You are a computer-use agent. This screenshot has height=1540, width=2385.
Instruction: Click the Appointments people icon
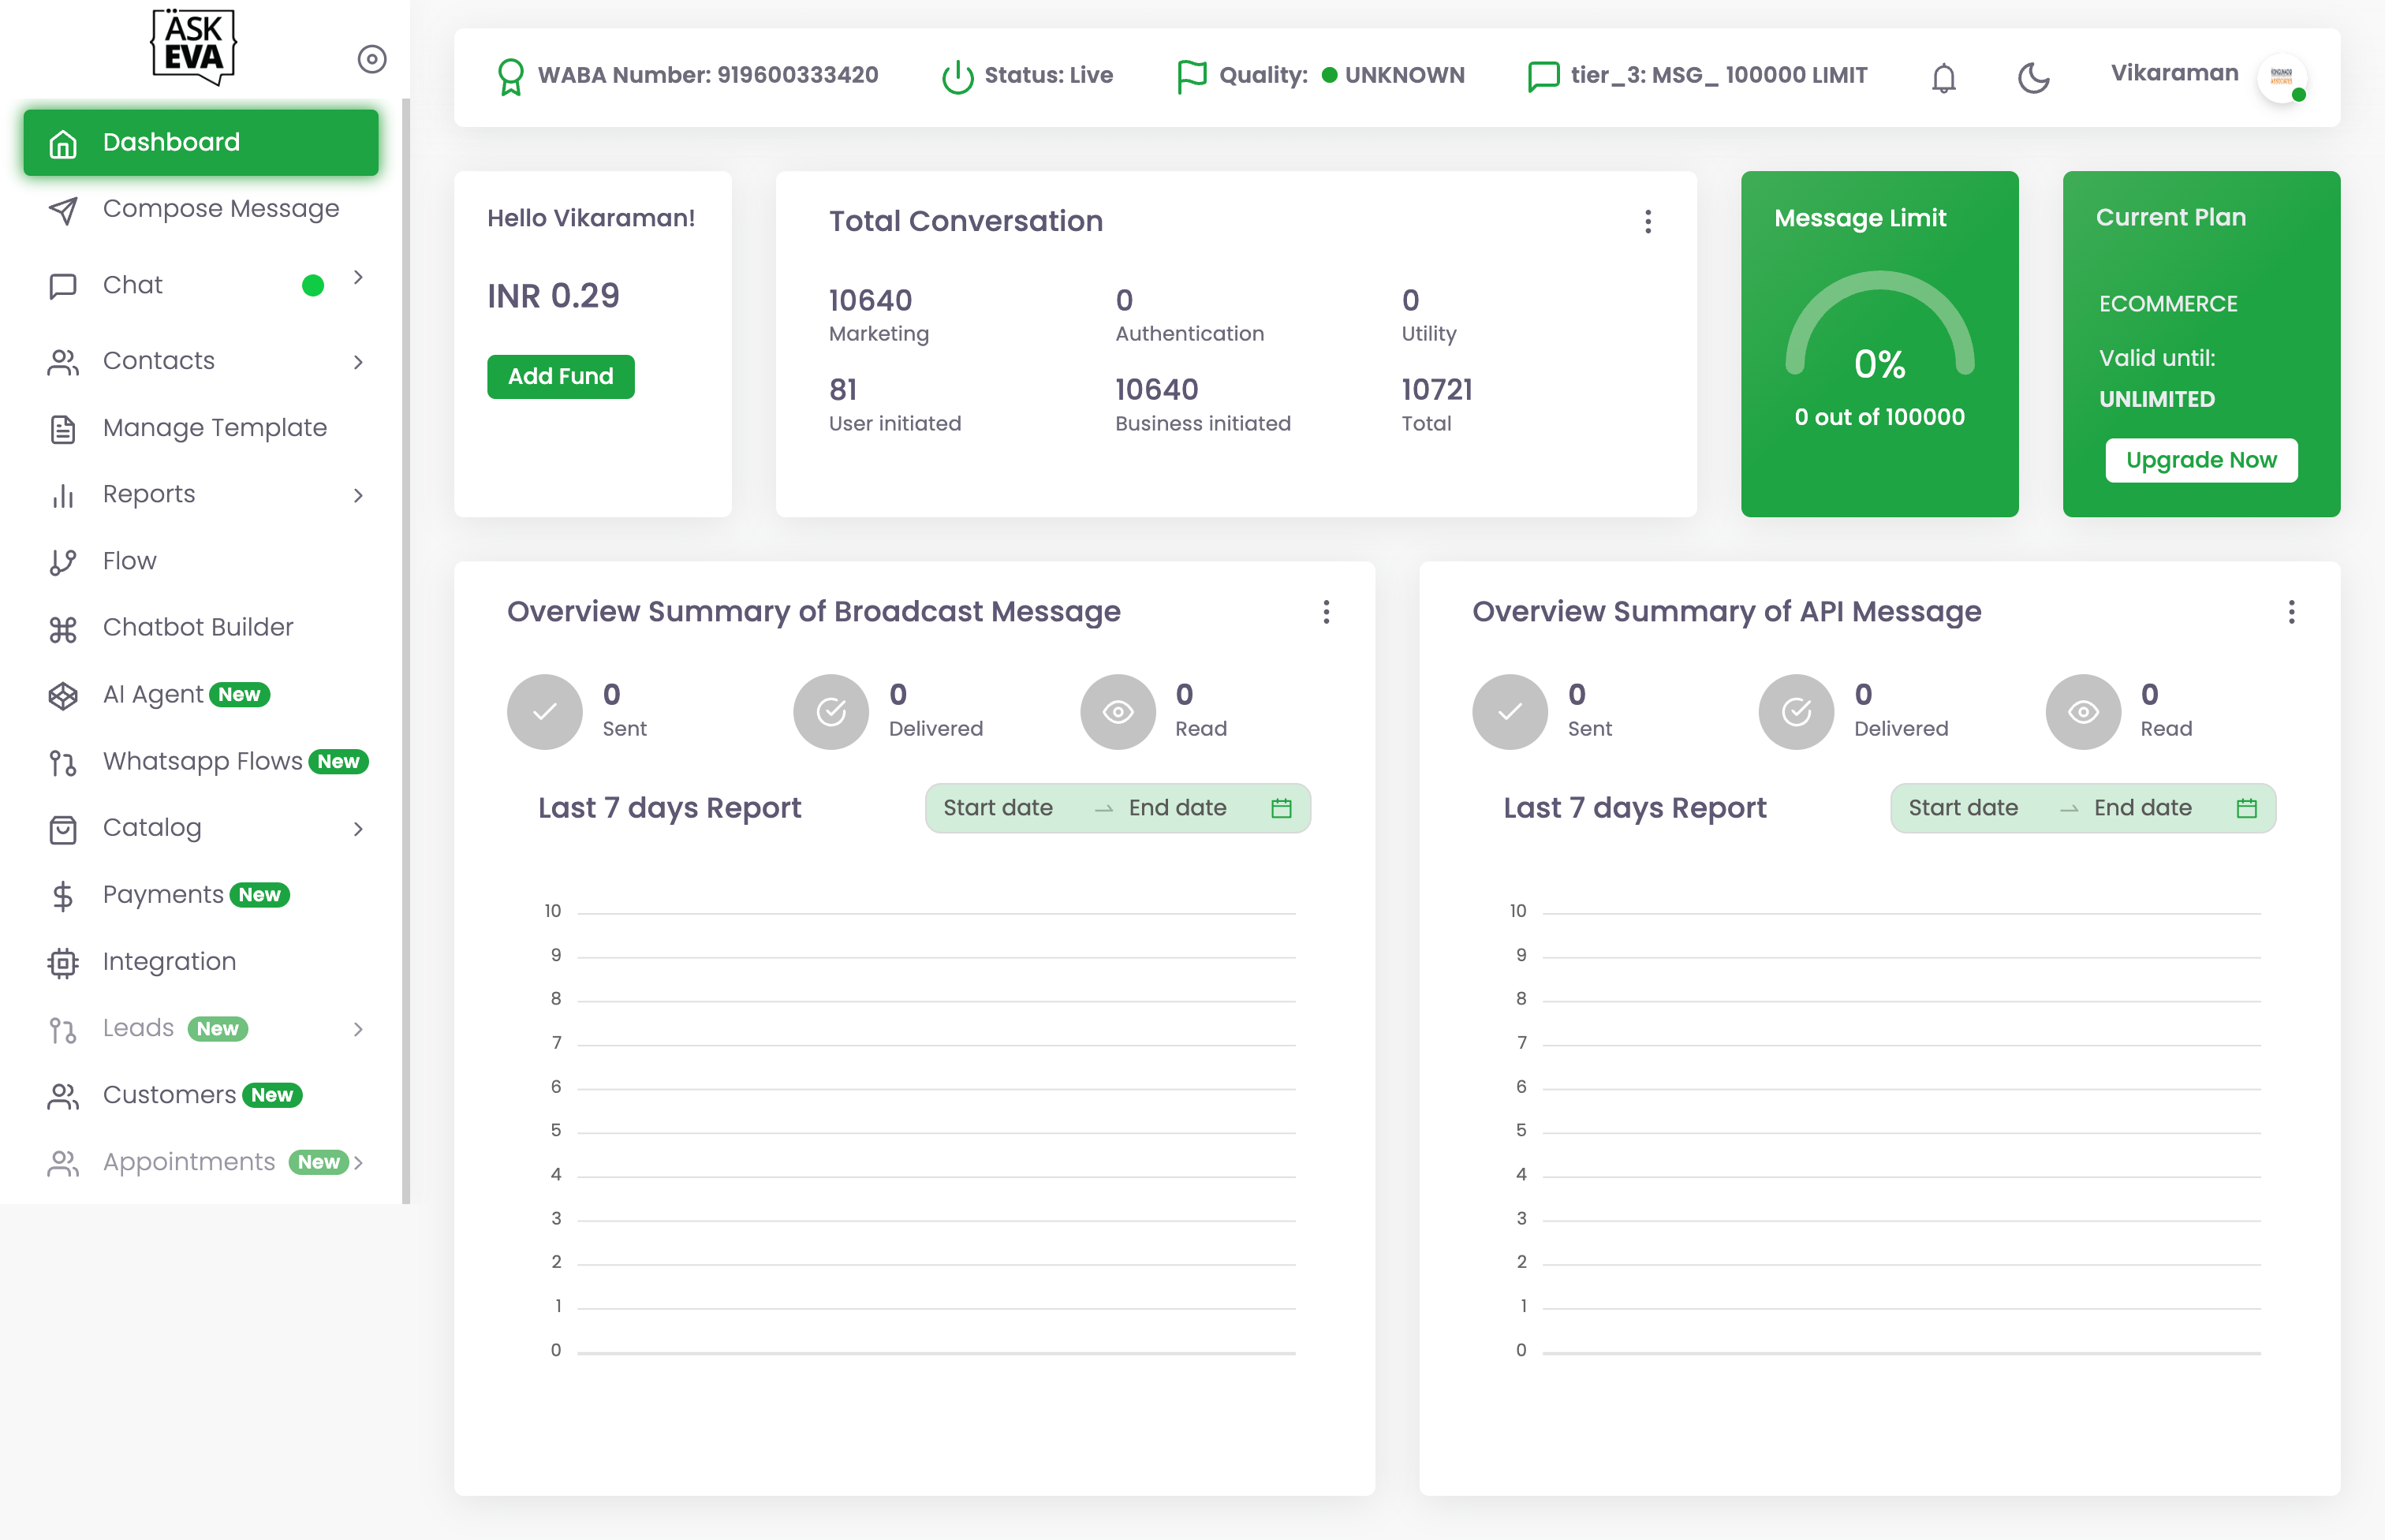click(x=63, y=1163)
